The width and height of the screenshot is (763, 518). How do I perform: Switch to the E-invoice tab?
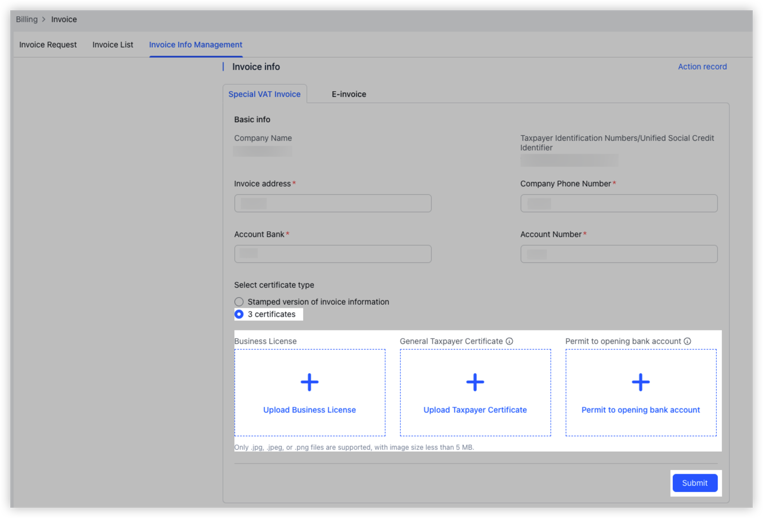point(349,93)
